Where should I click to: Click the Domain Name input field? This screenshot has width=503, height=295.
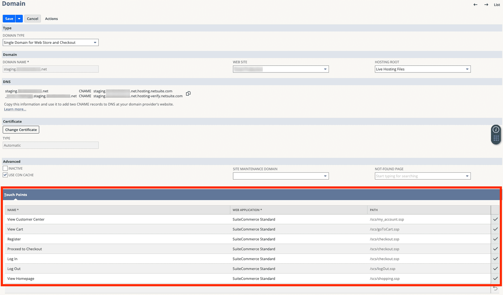point(51,69)
